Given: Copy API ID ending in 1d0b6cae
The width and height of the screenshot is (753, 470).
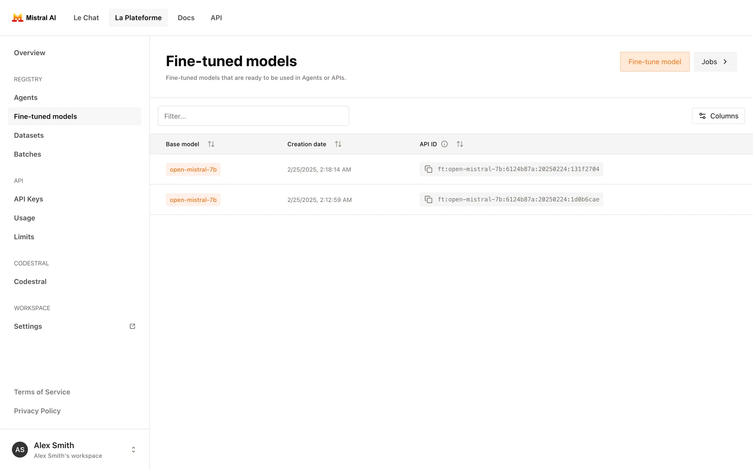Looking at the screenshot, I should tap(429, 200).
